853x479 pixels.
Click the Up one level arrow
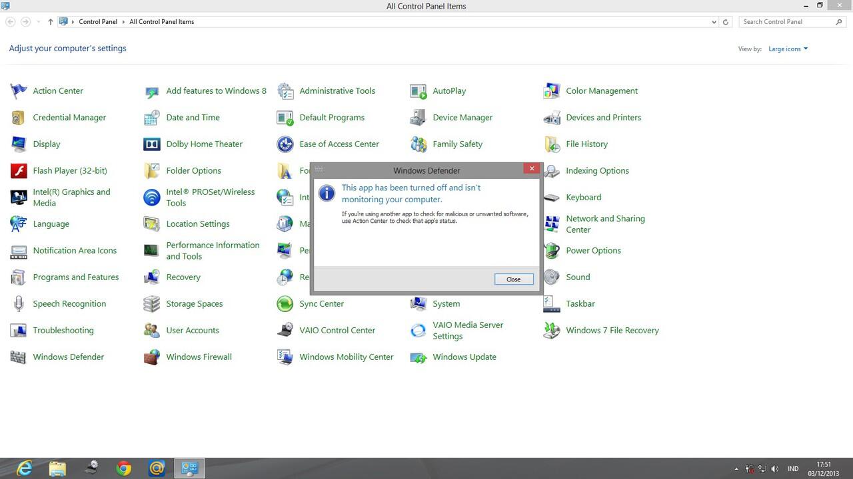[x=50, y=22]
